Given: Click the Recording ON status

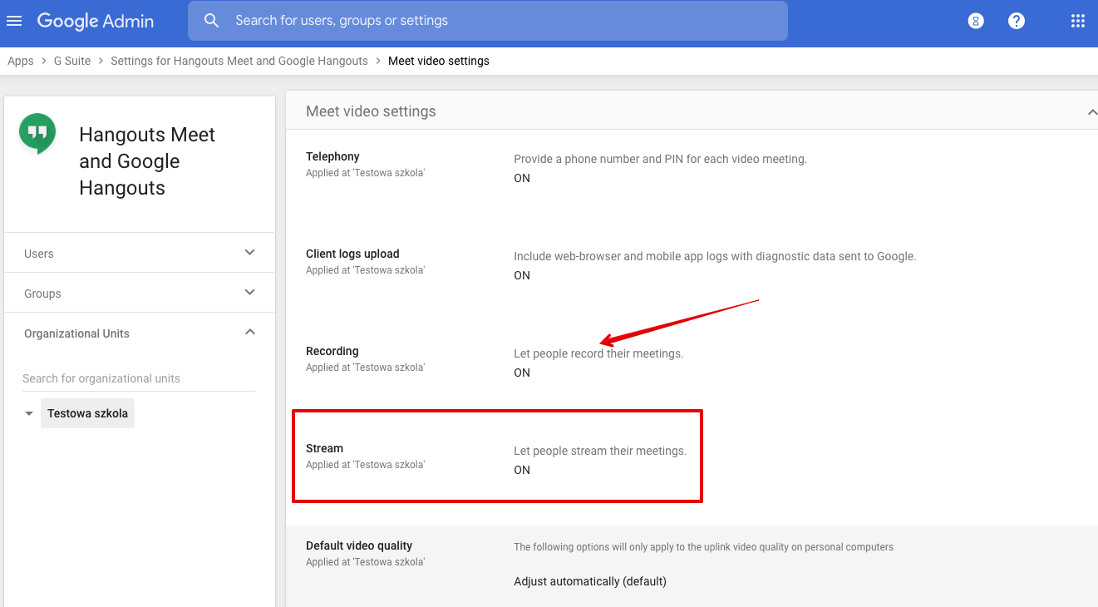Looking at the screenshot, I should [522, 373].
